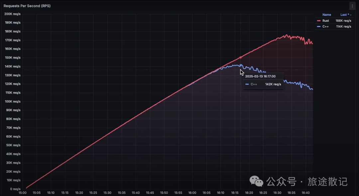
Task: Click the "C++" label inside the tooltip
Action: tap(254, 84)
